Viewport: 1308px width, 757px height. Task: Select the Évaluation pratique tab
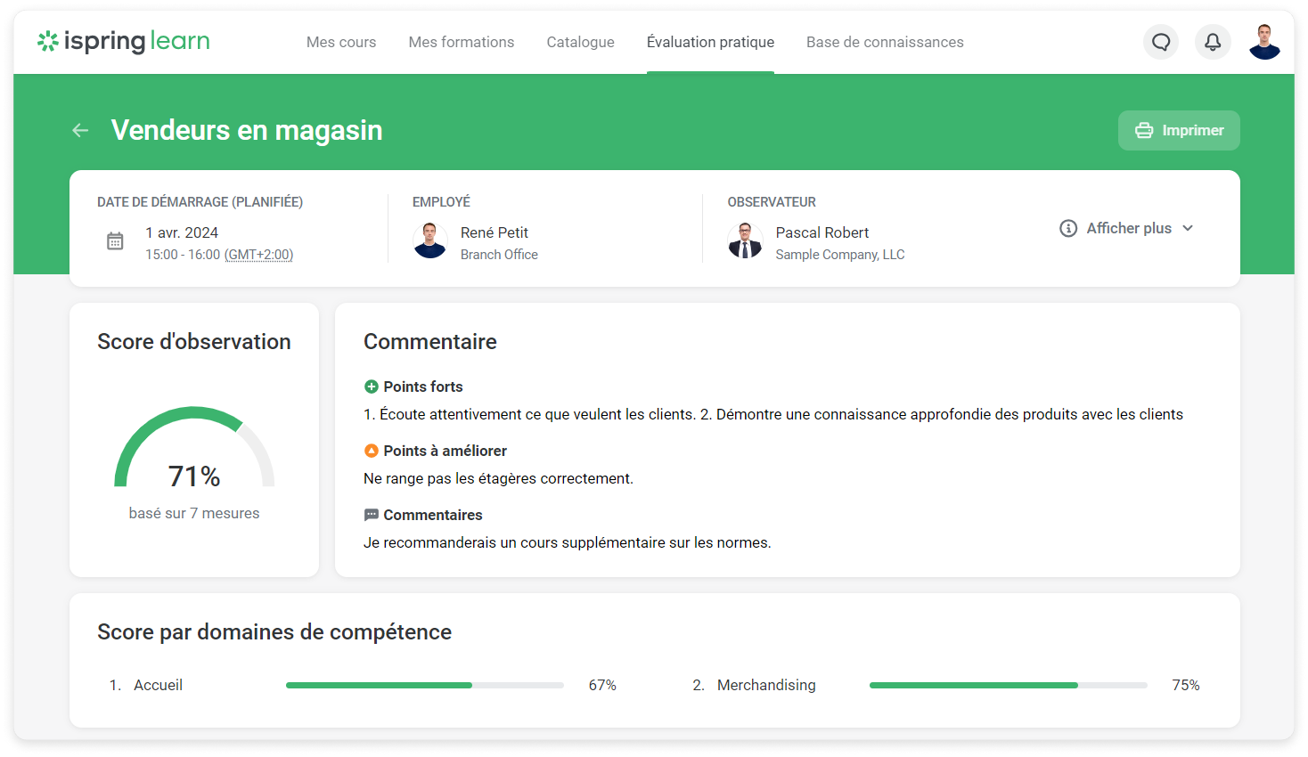(x=710, y=42)
